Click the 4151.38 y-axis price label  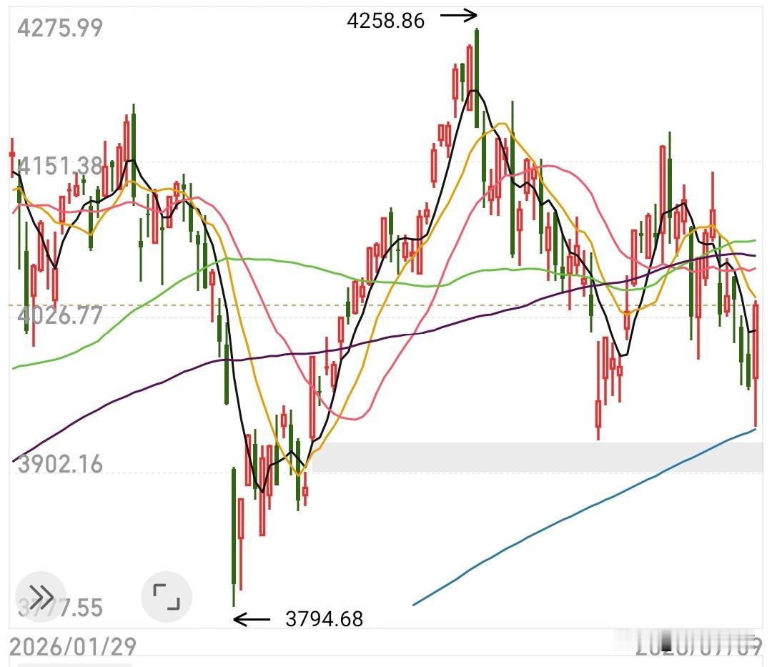[60, 166]
